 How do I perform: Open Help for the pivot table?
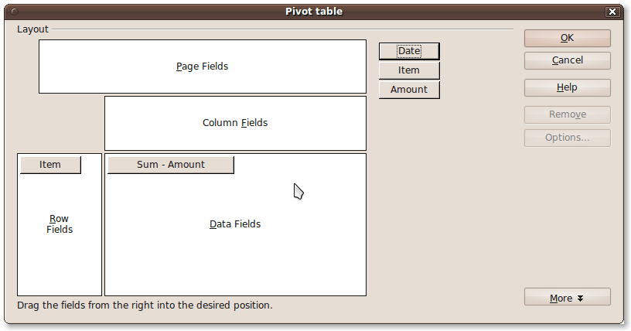[567, 87]
